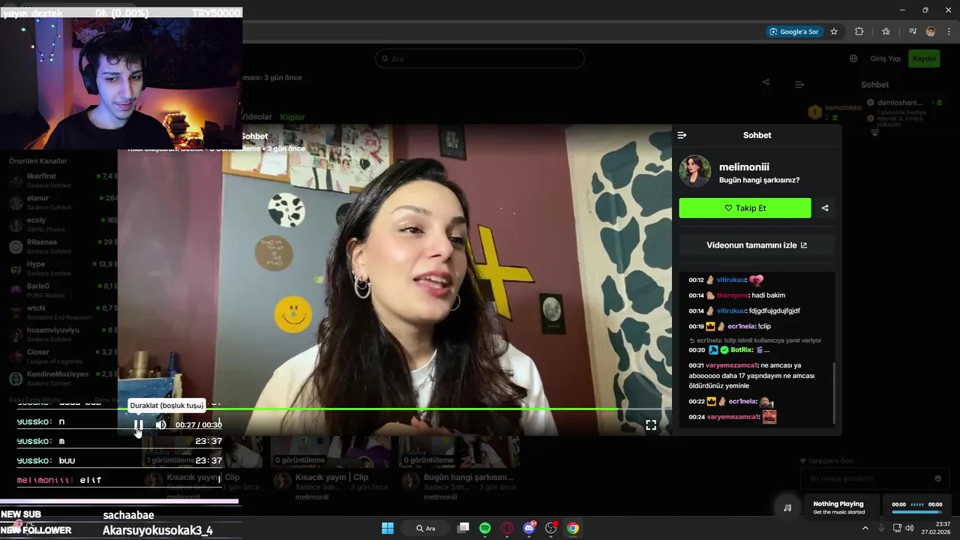Open KendineMuzisyen recommended channel
Image resolution: width=960 pixels, height=540 pixels.
coord(63,378)
